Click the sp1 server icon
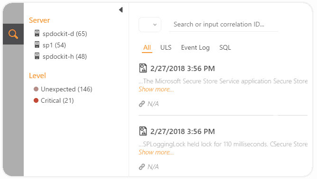This screenshot has width=317, height=179. pos(37,45)
